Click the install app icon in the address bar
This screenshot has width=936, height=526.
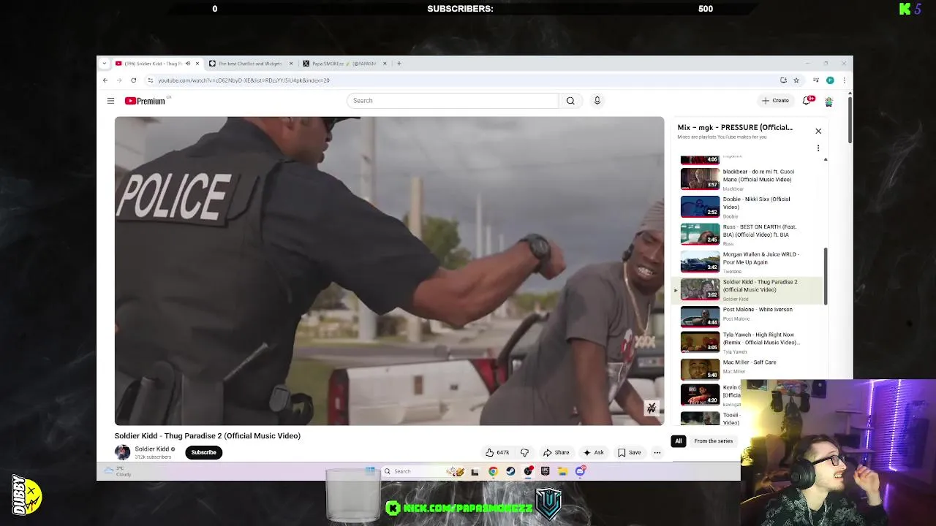783,80
